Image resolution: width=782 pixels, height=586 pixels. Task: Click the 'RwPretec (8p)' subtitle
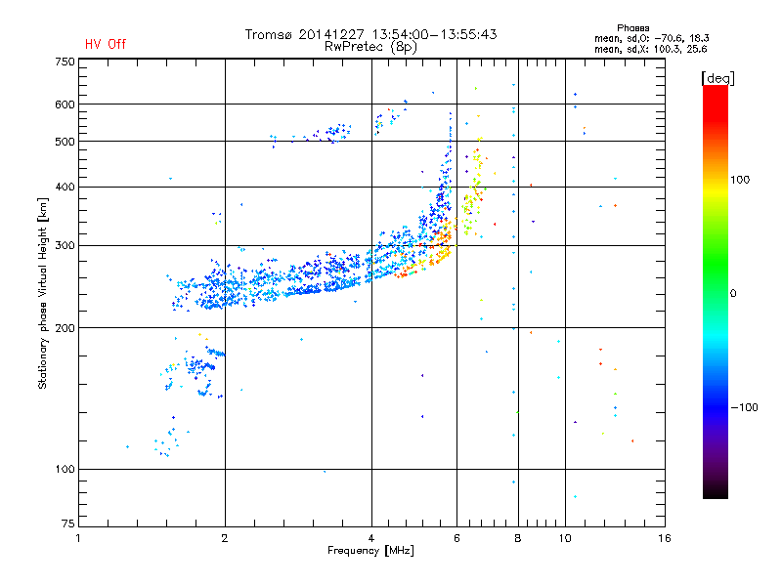(x=370, y=47)
